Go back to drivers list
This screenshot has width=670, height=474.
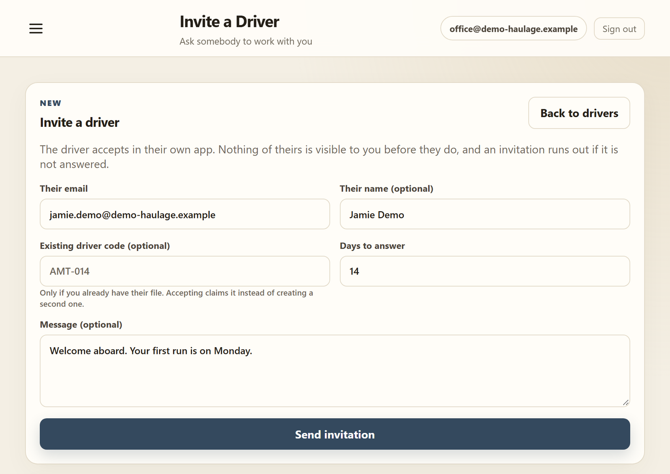pos(579,113)
